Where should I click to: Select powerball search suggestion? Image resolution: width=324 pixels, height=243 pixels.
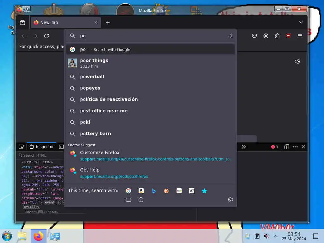click(x=150, y=77)
